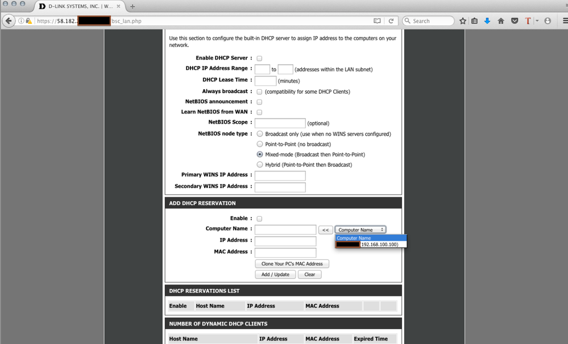Click the Add / Update button
Screen dimensions: 568x344
[x=275, y=275]
